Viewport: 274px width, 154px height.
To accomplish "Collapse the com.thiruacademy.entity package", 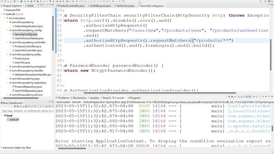I will pos(7,54).
